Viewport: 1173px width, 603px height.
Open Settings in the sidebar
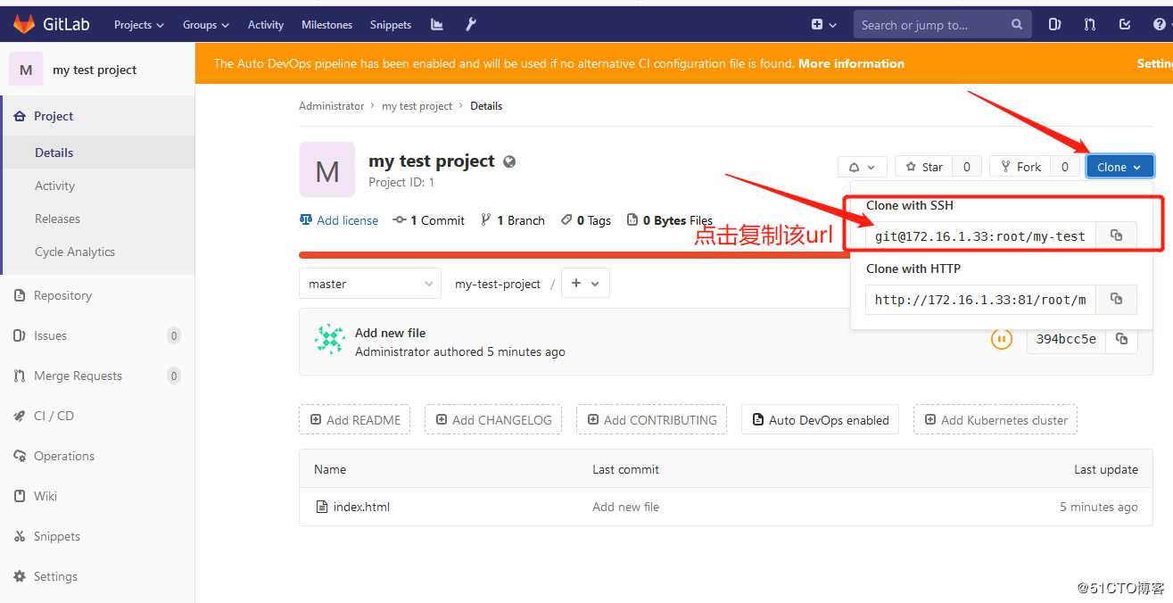pos(97,576)
